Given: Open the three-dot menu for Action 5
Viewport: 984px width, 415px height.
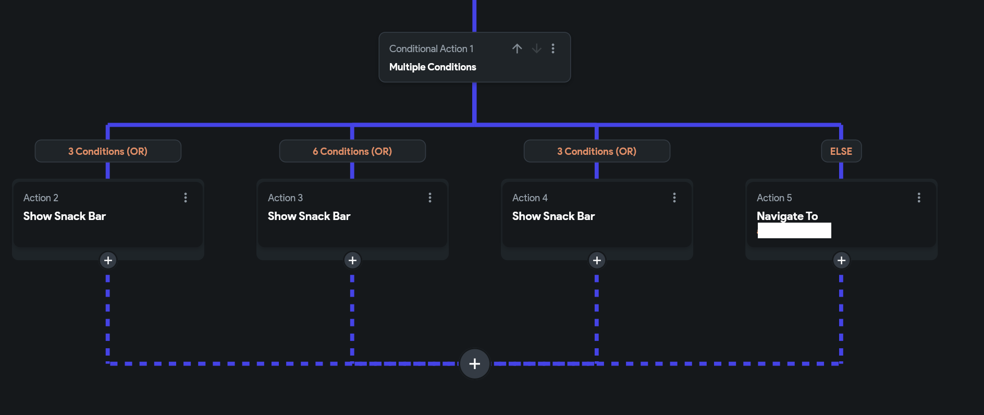Looking at the screenshot, I should (x=919, y=198).
